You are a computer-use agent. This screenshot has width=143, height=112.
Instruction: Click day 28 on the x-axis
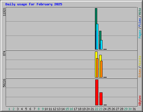[x=121, y=109]
